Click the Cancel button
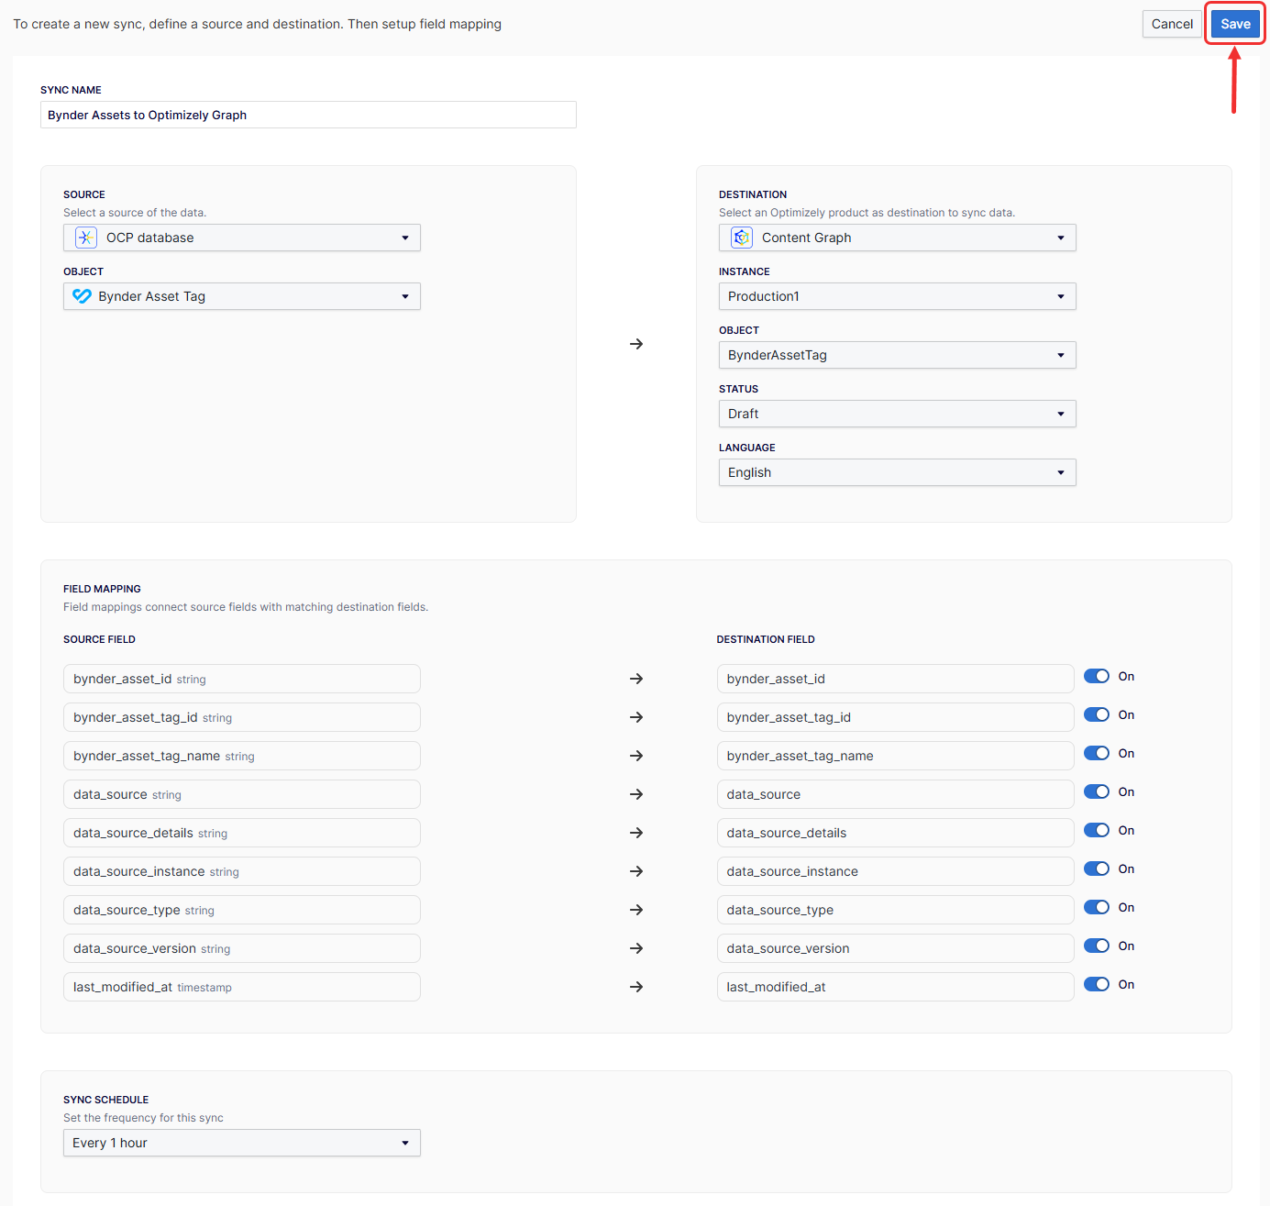 [1172, 24]
